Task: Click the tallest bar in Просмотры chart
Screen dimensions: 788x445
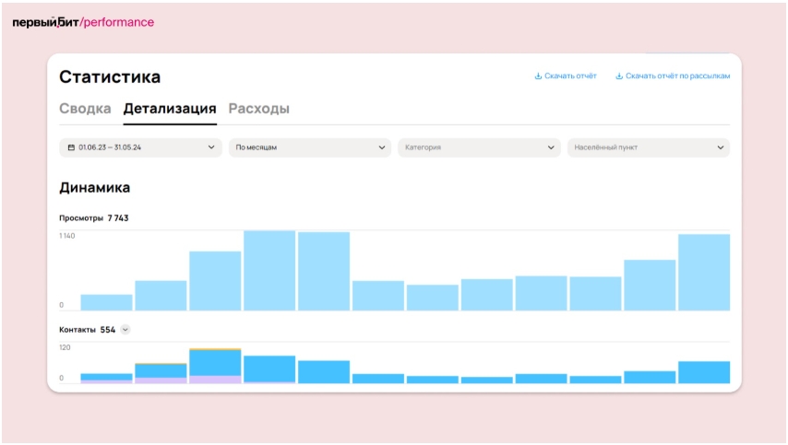Action: point(269,270)
